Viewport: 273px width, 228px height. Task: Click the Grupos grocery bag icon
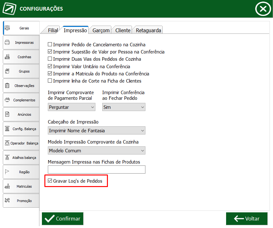click(7, 71)
